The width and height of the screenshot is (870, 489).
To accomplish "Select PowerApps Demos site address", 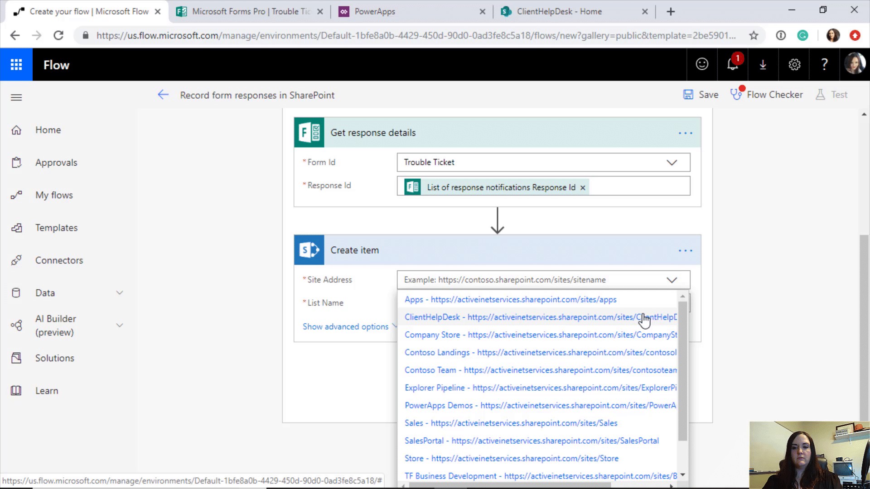I will click(540, 405).
